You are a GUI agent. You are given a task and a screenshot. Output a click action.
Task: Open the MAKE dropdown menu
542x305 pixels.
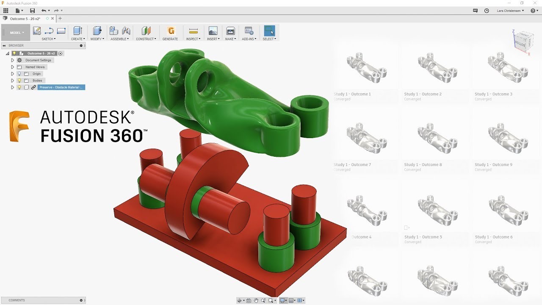pyautogui.click(x=231, y=39)
